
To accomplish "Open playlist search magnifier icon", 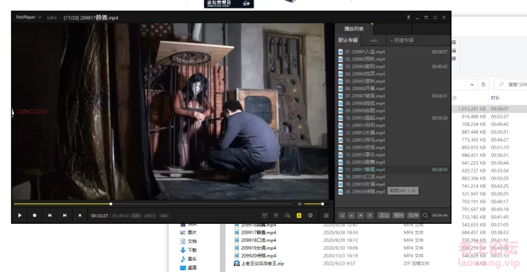I will (425, 215).
